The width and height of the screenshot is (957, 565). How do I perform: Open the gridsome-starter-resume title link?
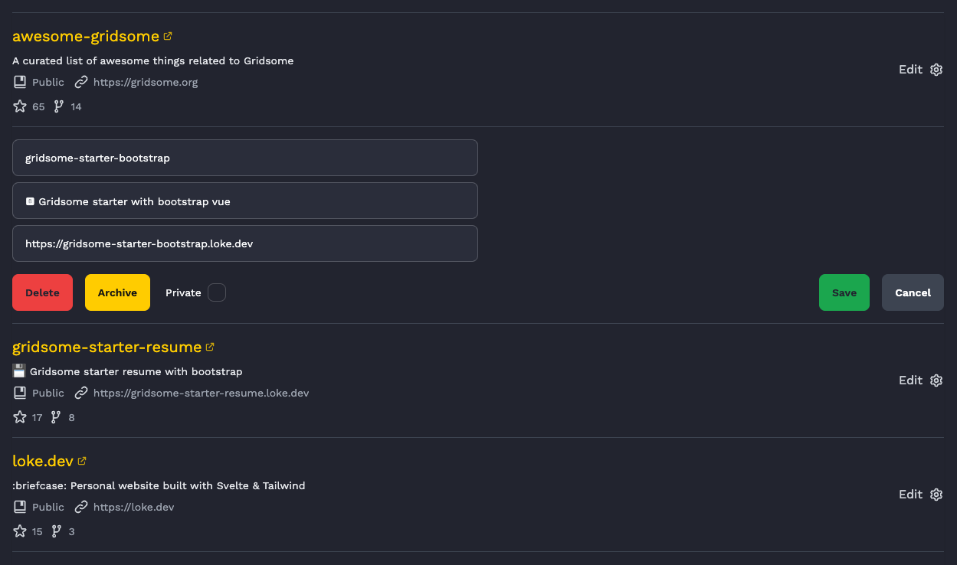(107, 347)
